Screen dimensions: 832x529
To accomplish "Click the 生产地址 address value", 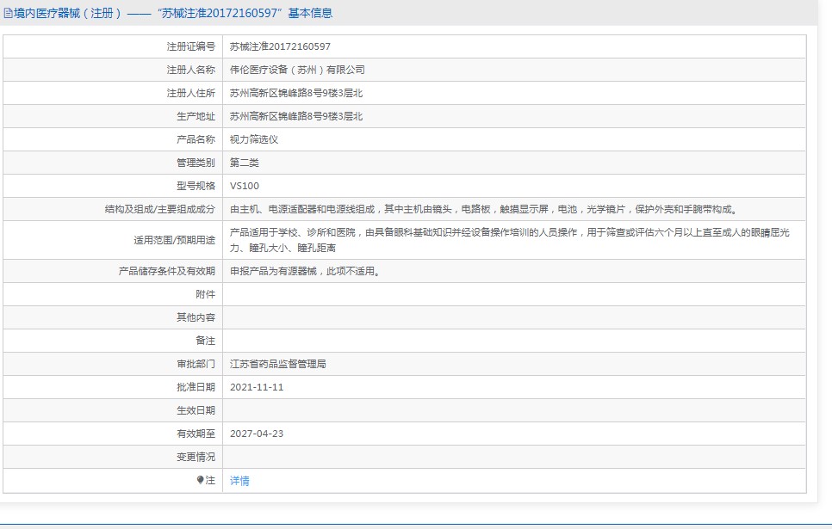I will click(296, 116).
